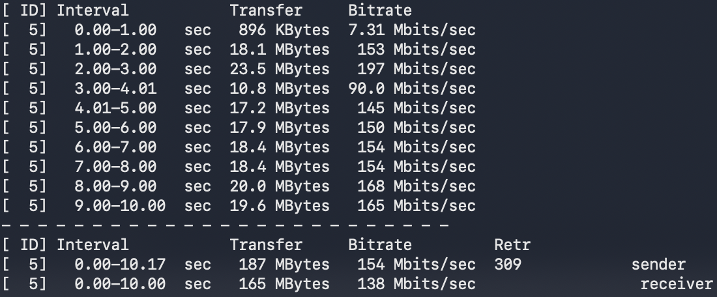Click the 17.2 MBytes transfer value
717x297 pixels.
tap(279, 108)
